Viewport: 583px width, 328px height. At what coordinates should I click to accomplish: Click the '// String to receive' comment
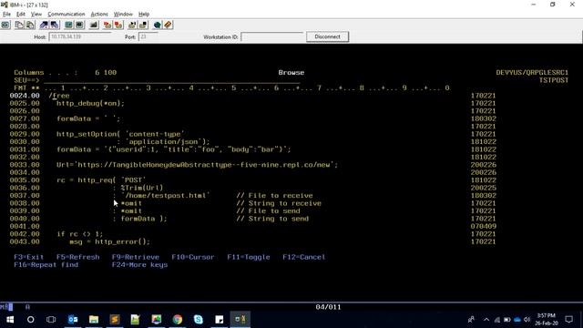279,203
